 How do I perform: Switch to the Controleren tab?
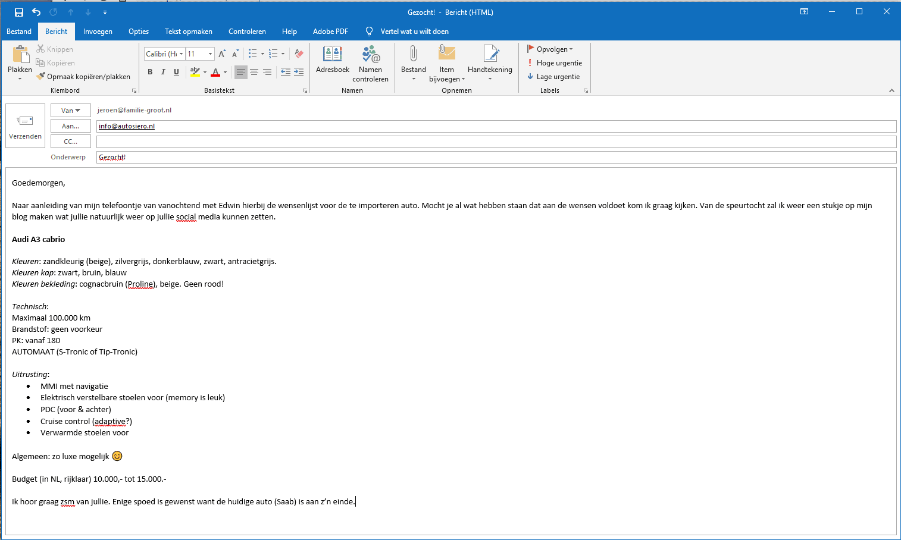click(x=247, y=32)
